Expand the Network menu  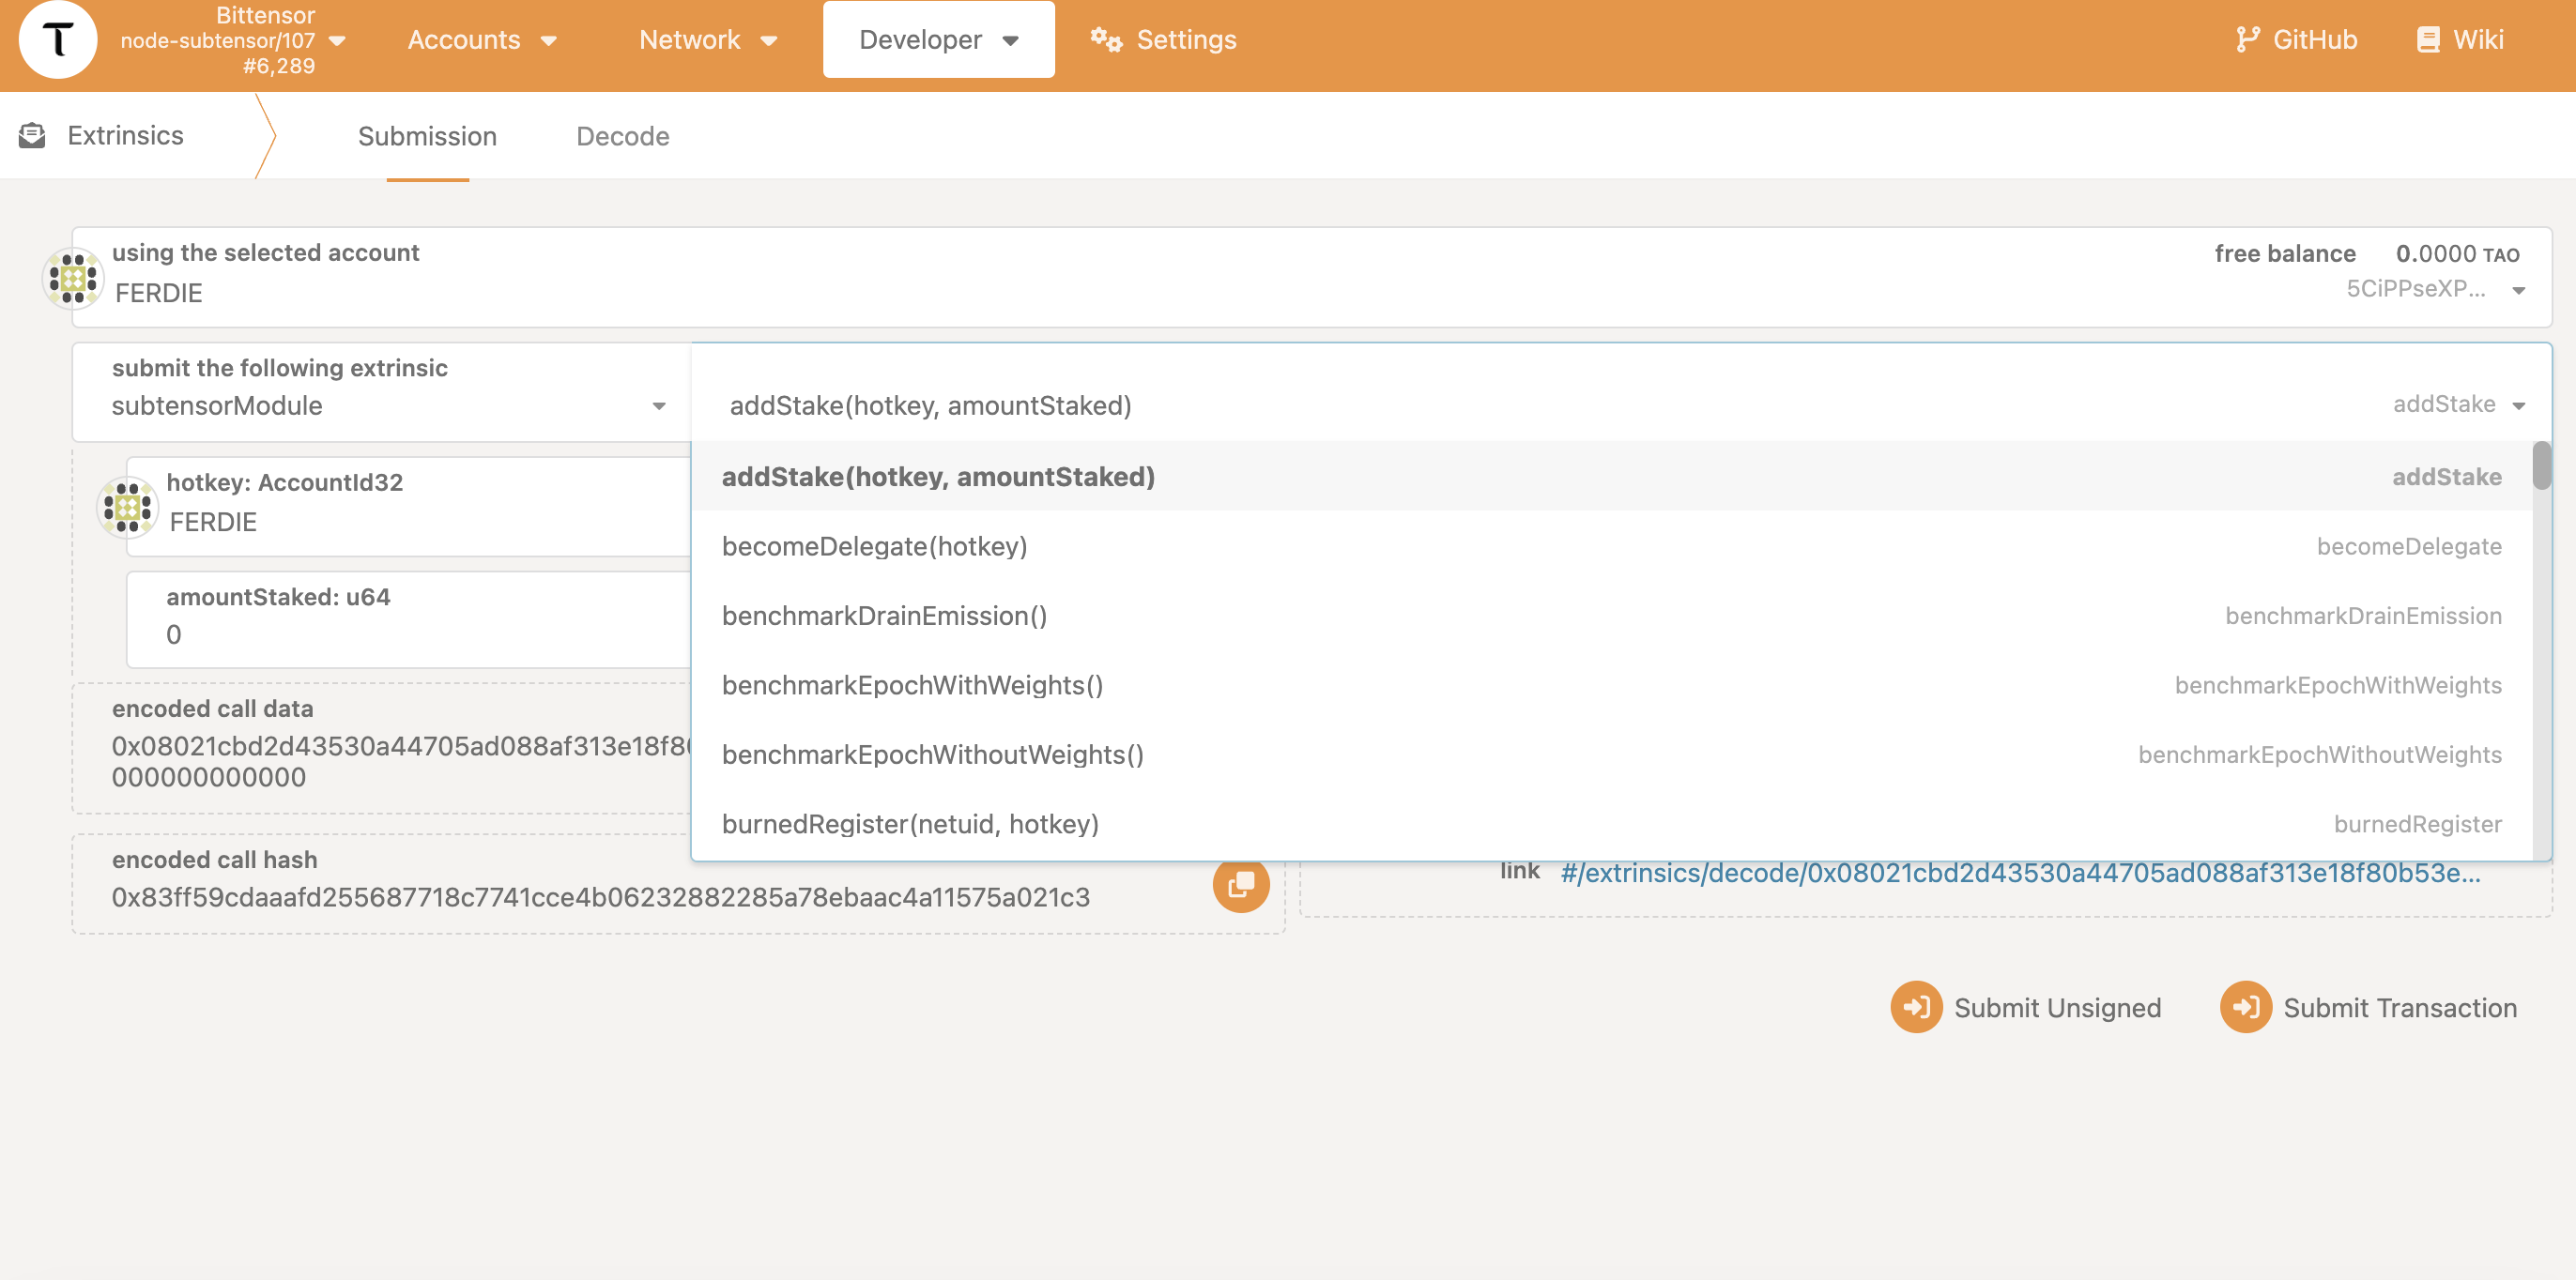(x=707, y=40)
